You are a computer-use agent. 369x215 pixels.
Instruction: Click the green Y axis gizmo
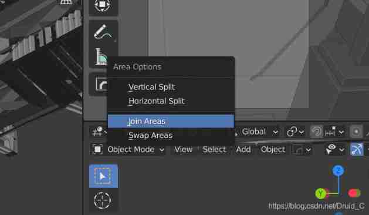[x=320, y=193]
